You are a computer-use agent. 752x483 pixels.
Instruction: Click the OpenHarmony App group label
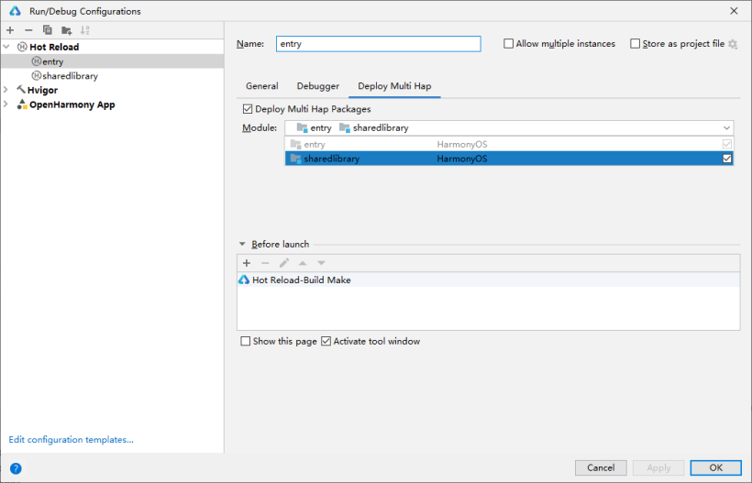[x=72, y=104]
